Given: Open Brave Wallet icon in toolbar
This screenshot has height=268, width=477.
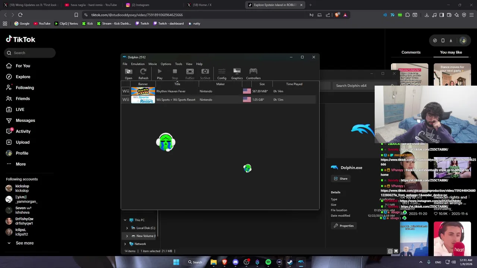Looking at the screenshot, I should tap(449, 15).
